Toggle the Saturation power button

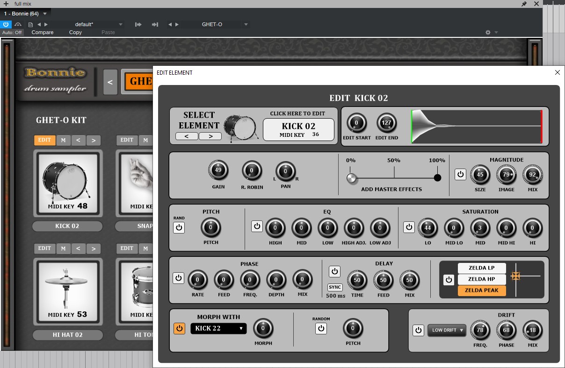point(409,227)
